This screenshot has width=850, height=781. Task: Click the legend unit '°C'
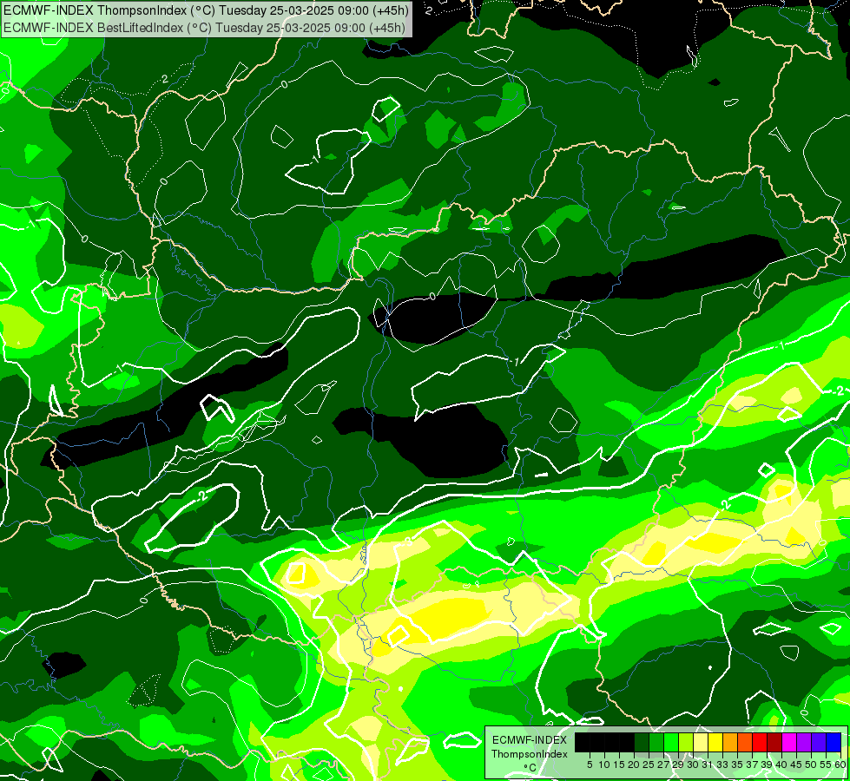(x=530, y=767)
